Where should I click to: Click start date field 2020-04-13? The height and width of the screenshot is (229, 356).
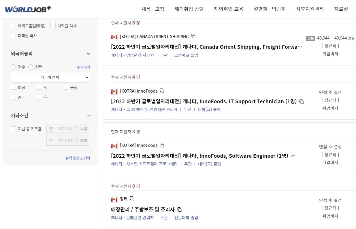[x=68, y=129]
